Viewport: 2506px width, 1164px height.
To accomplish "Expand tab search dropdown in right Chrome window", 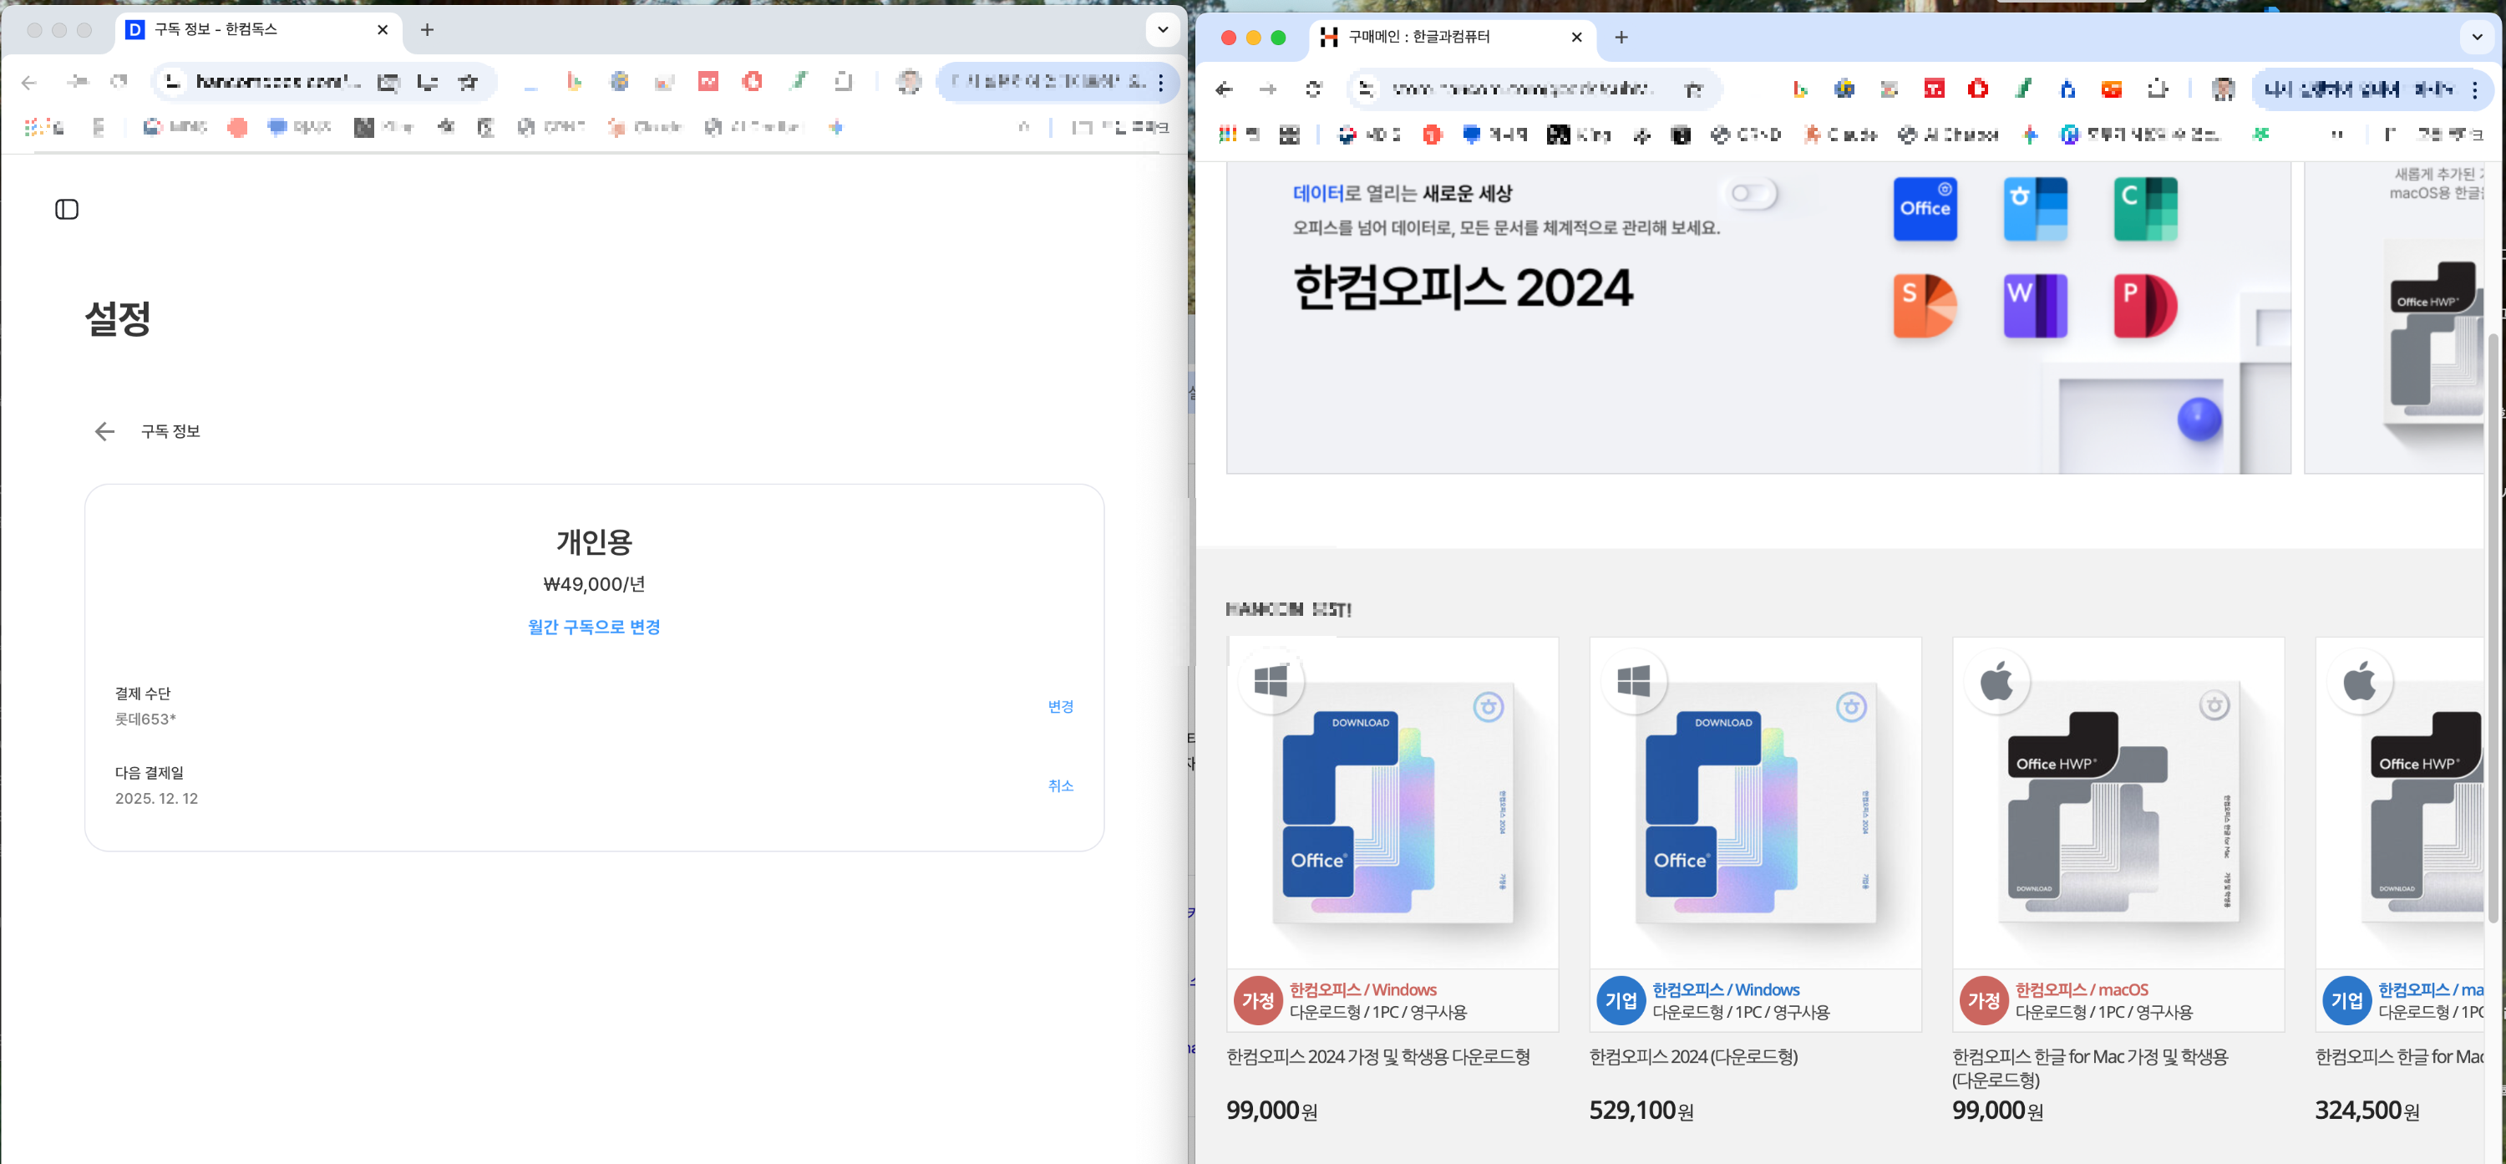I will (x=2476, y=37).
